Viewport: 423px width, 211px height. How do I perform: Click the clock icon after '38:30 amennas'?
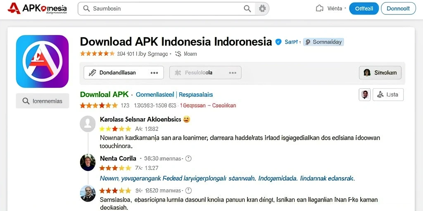[x=188, y=159]
